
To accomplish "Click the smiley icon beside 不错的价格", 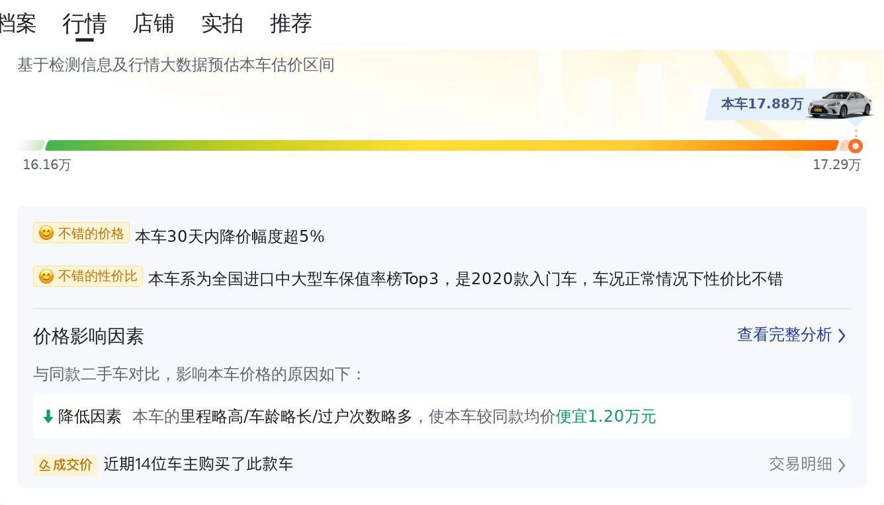I will 46,233.
